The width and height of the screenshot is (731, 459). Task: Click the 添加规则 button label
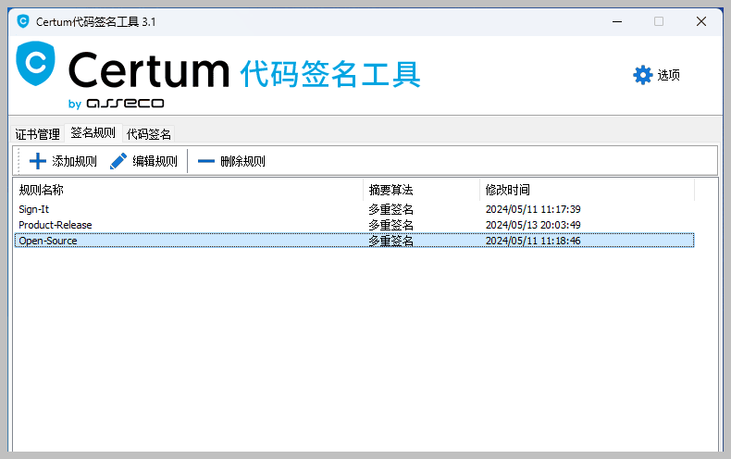coord(75,161)
